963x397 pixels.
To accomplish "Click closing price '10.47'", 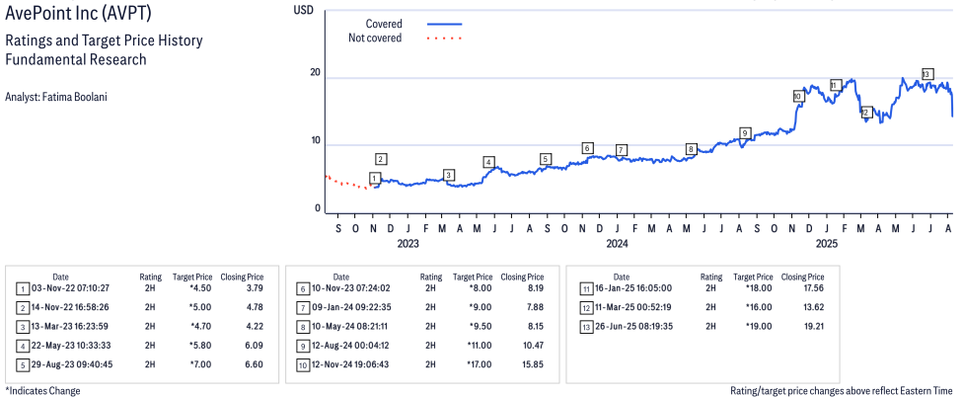I will [533, 346].
